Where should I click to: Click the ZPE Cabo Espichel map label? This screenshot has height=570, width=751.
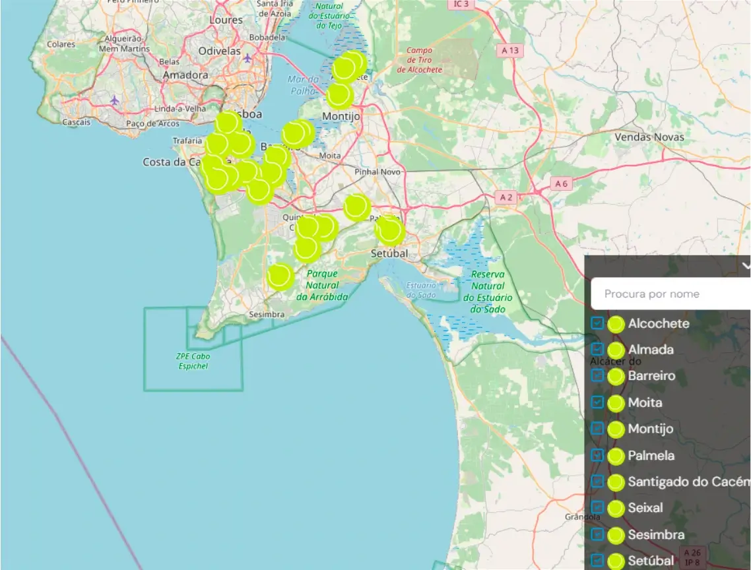(193, 360)
